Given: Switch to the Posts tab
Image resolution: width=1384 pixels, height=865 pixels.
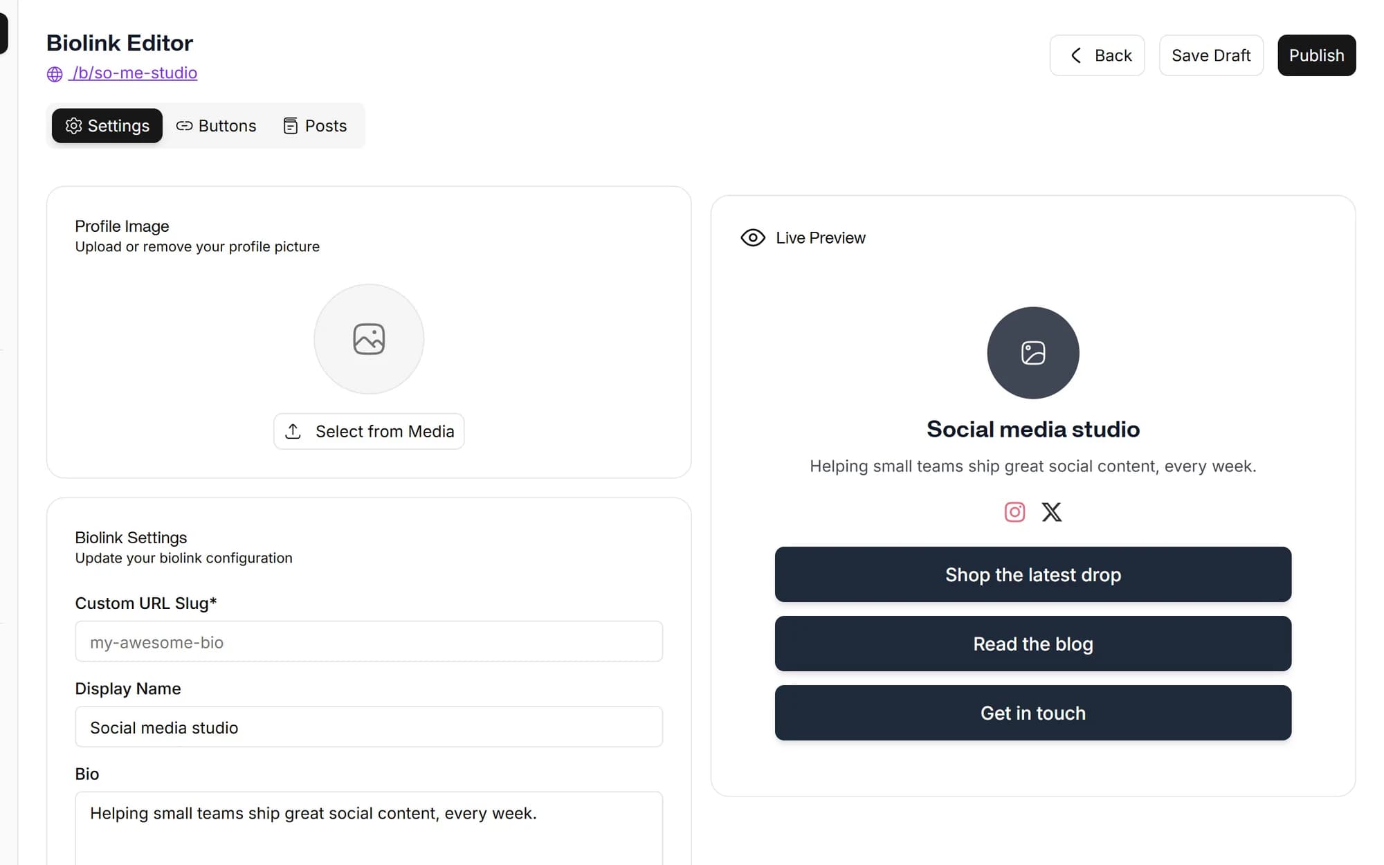Looking at the screenshot, I should (x=315, y=126).
